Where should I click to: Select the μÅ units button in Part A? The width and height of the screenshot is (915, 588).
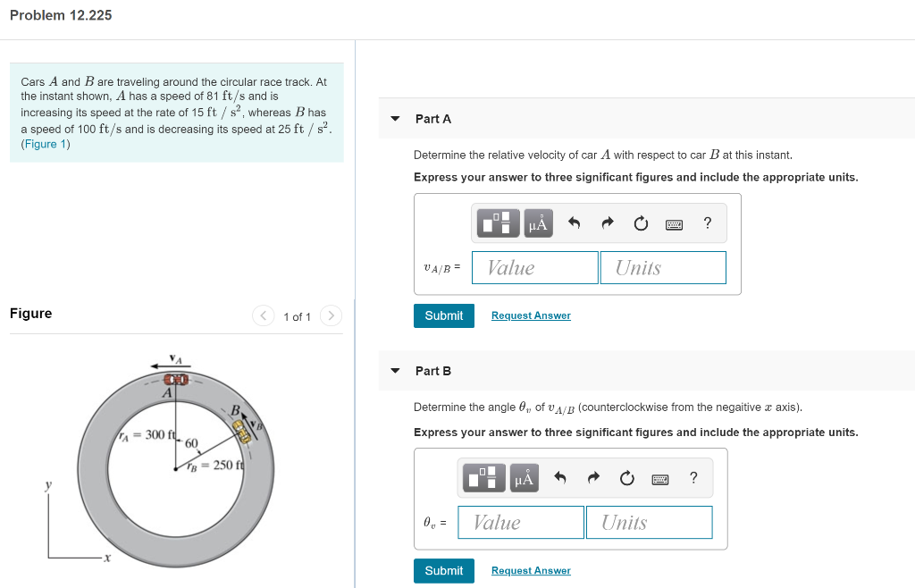pos(537,223)
